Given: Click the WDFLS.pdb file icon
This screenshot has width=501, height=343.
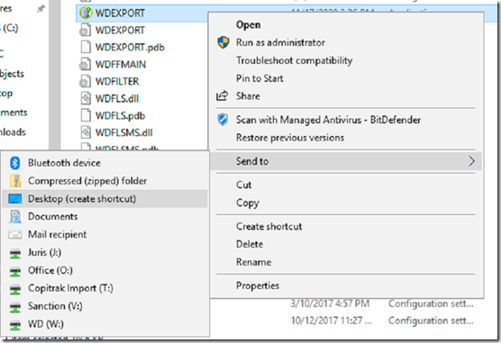Looking at the screenshot, I should coord(86,115).
